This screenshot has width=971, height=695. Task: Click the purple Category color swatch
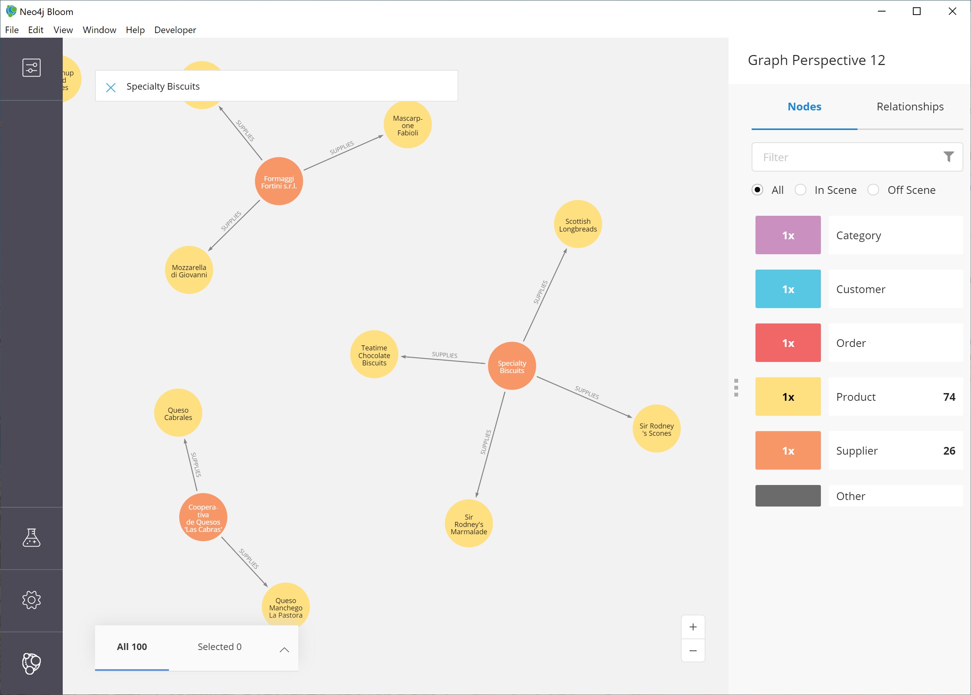point(788,235)
